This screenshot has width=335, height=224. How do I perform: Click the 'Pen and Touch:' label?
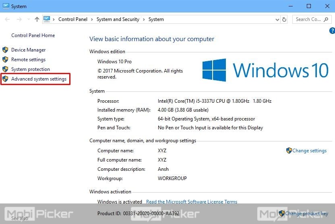point(114,128)
